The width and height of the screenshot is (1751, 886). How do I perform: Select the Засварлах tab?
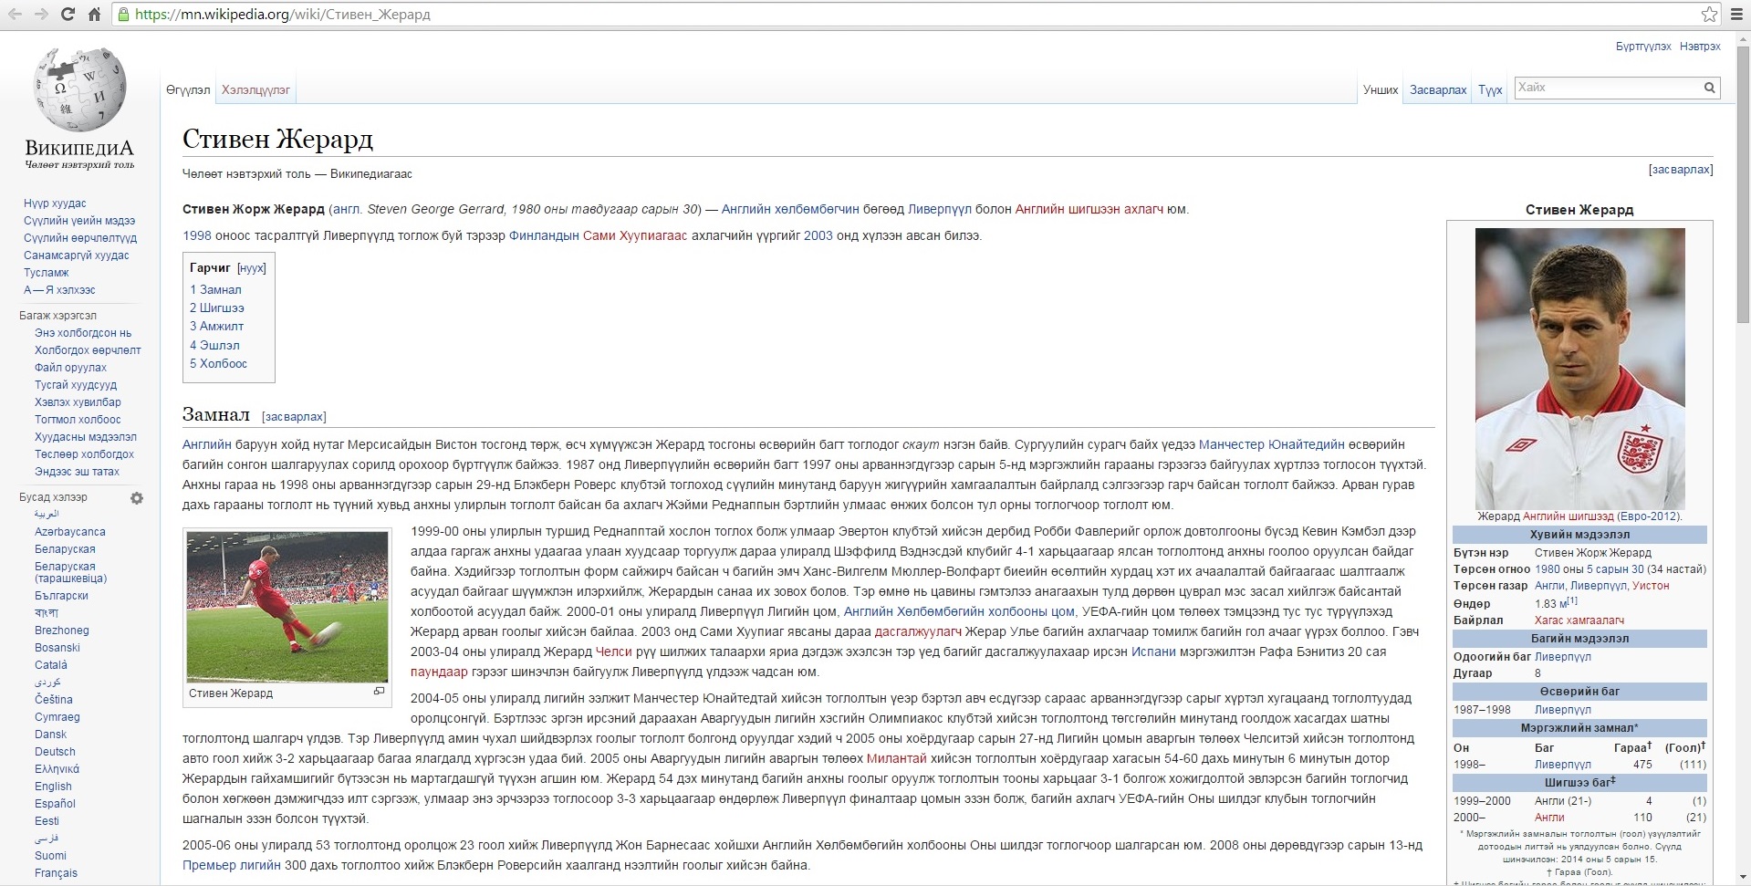(1438, 90)
